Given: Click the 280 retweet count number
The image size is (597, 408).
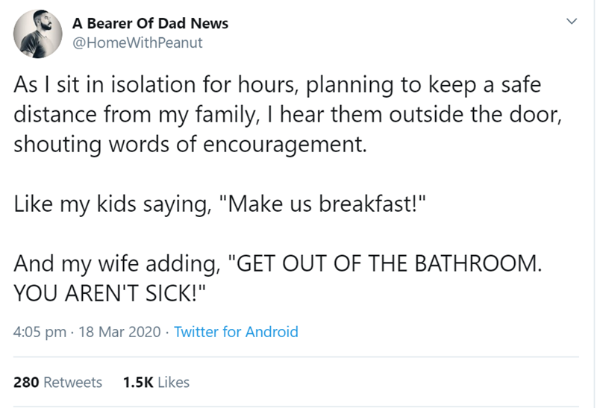Looking at the screenshot, I should [x=28, y=383].
